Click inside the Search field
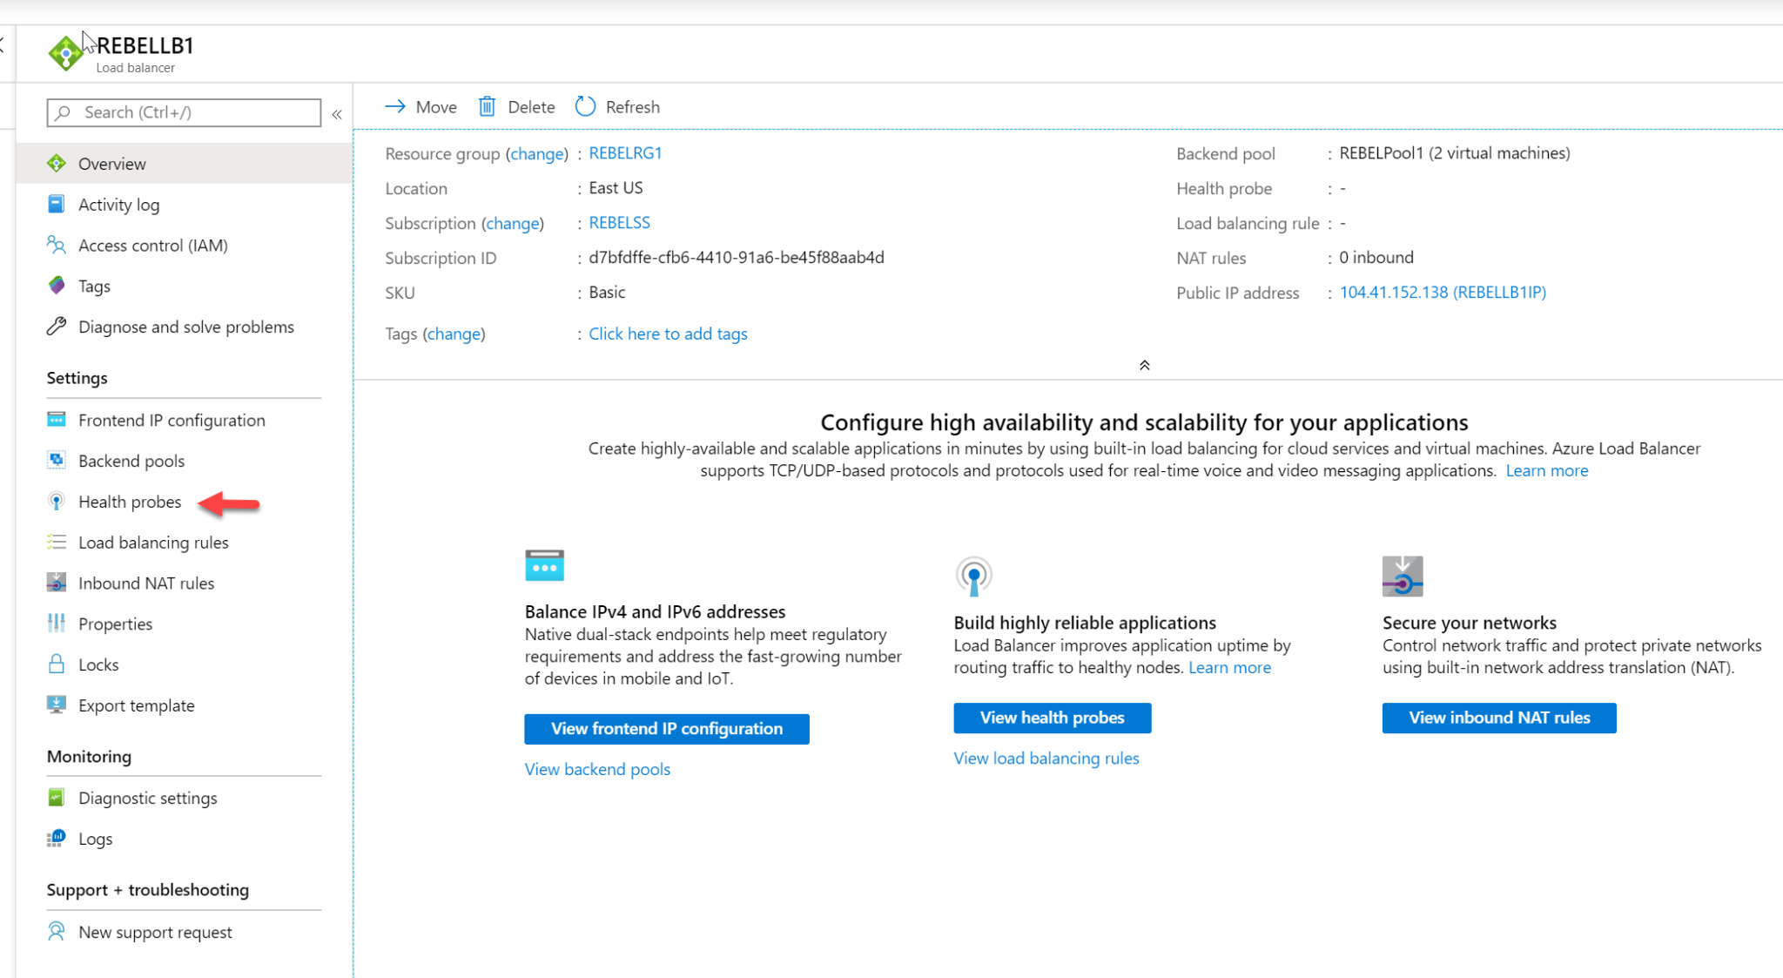Viewport: 1783px width, 978px height. pos(183,112)
